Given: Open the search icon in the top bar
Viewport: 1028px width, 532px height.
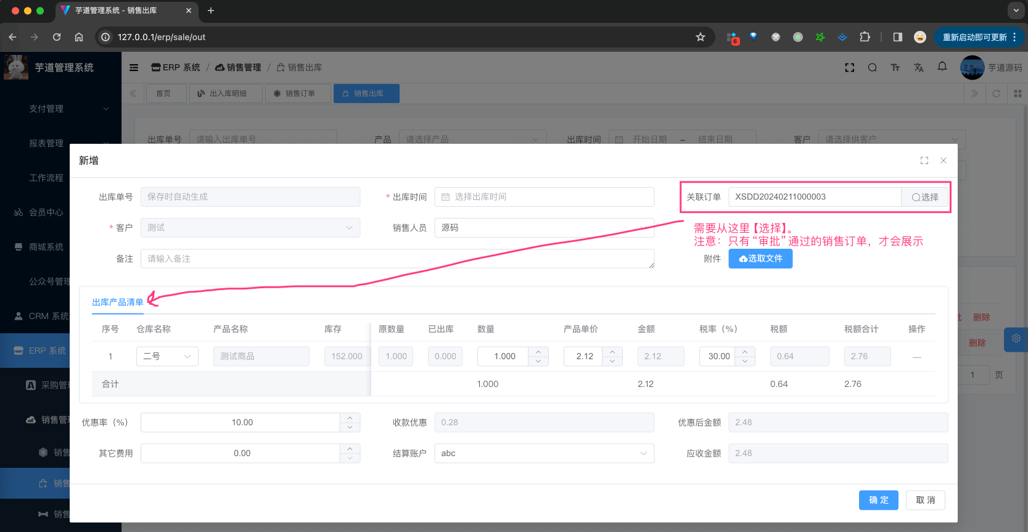Looking at the screenshot, I should pos(872,67).
